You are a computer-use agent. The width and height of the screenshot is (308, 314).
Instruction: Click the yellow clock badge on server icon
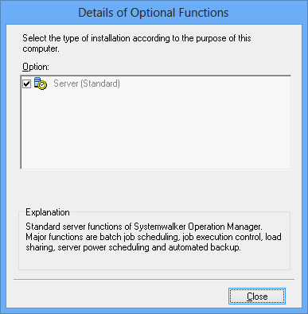pyautogui.click(x=42, y=85)
